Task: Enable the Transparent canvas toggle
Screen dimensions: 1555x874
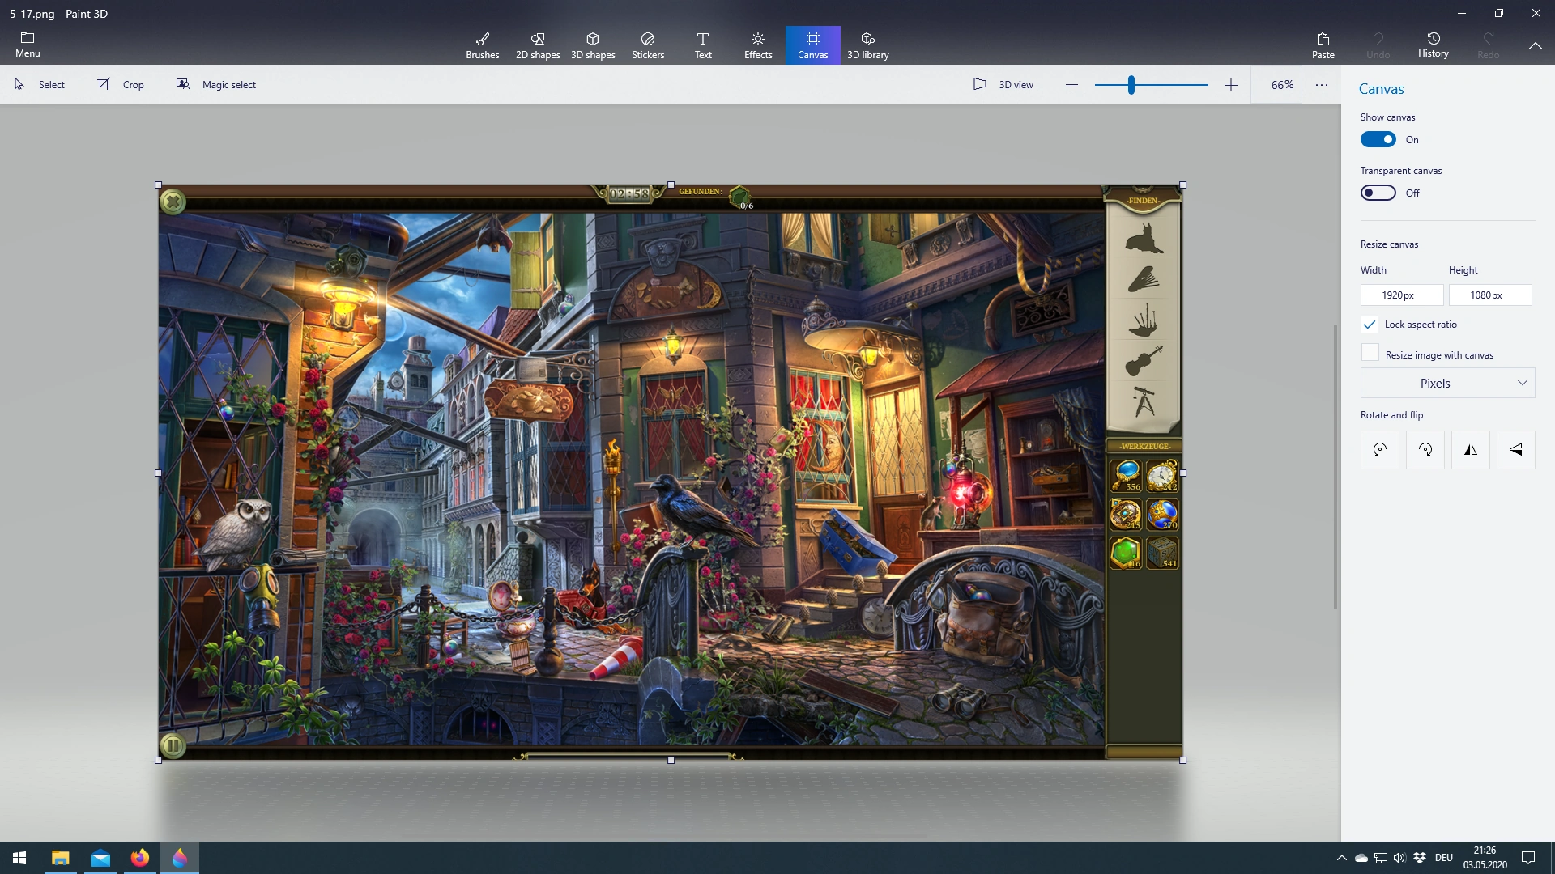Action: point(1378,193)
